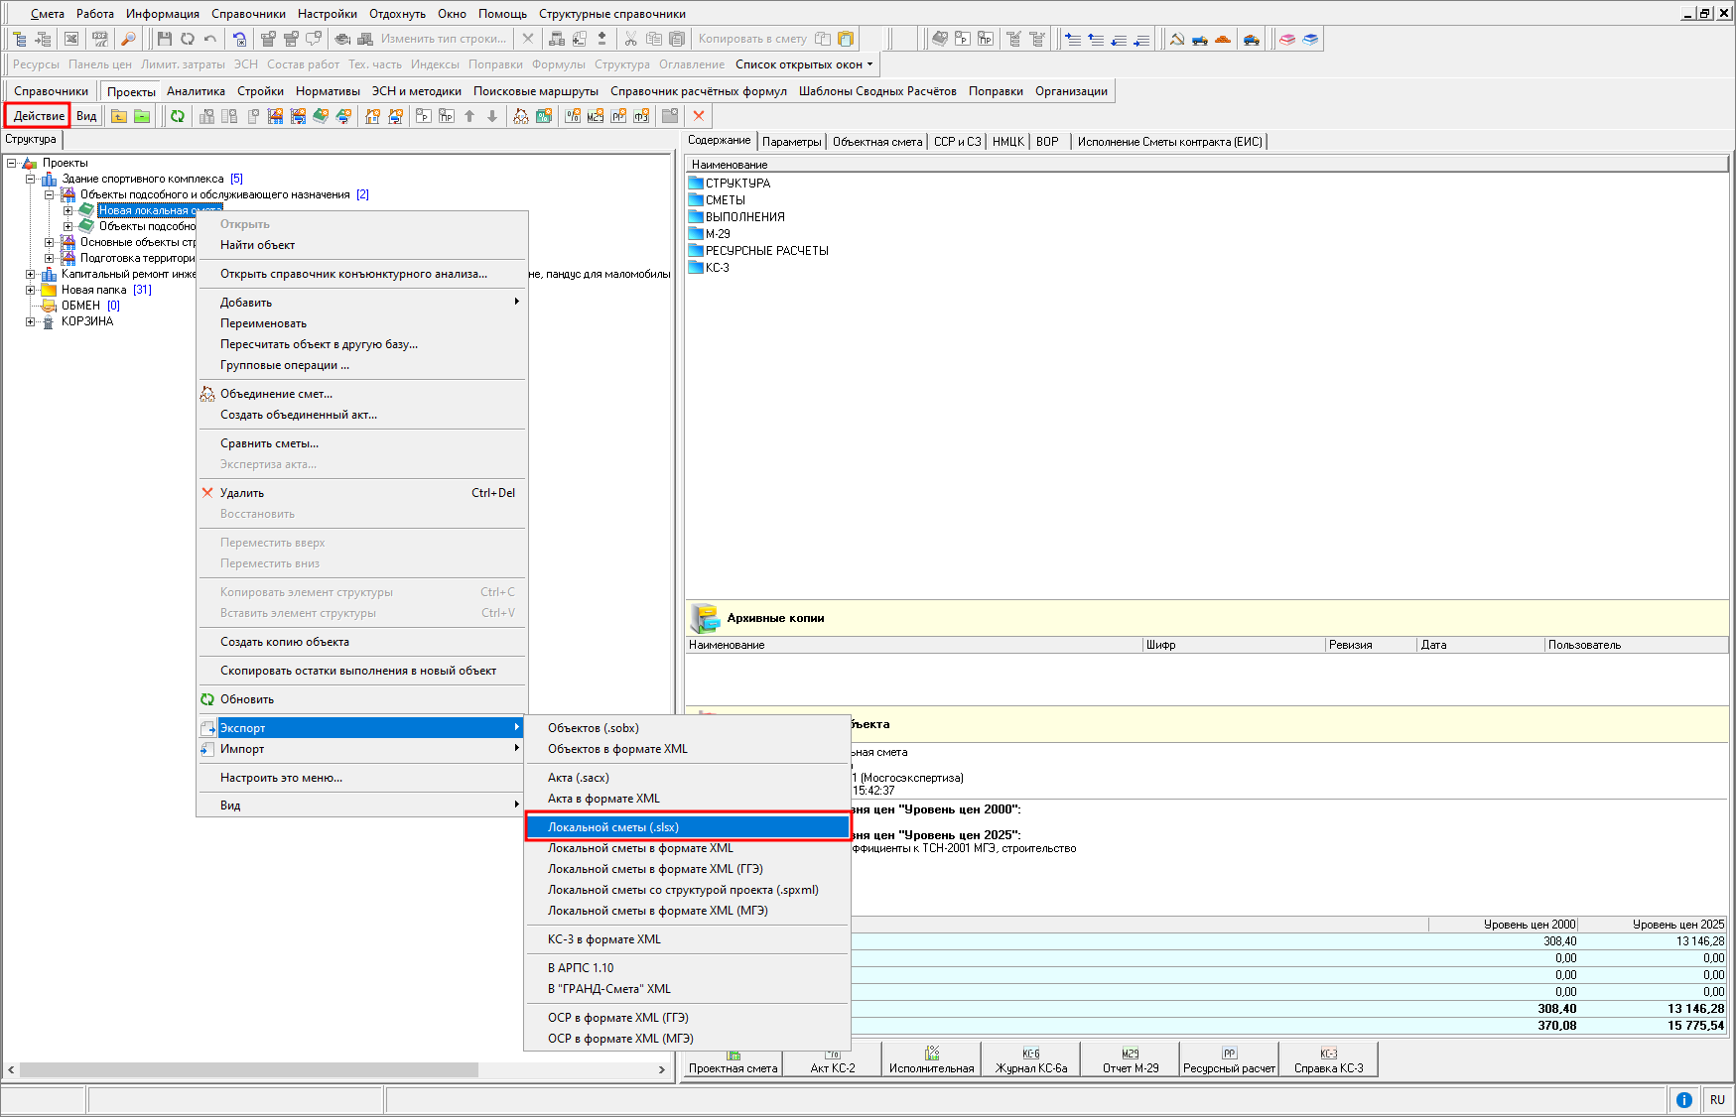Select the СТРУКТУРА folder in content list

pos(730,184)
